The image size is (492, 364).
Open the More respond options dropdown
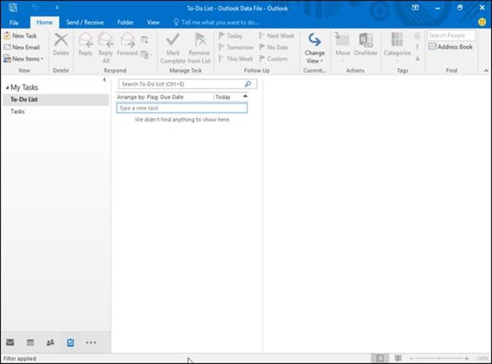[146, 55]
